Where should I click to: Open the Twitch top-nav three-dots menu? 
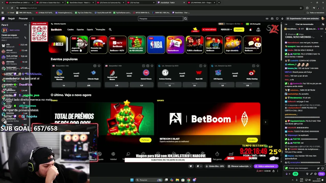(33, 19)
